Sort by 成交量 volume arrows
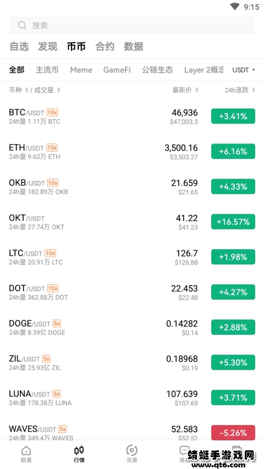Screen dimensions: 264x469 coord(58,90)
